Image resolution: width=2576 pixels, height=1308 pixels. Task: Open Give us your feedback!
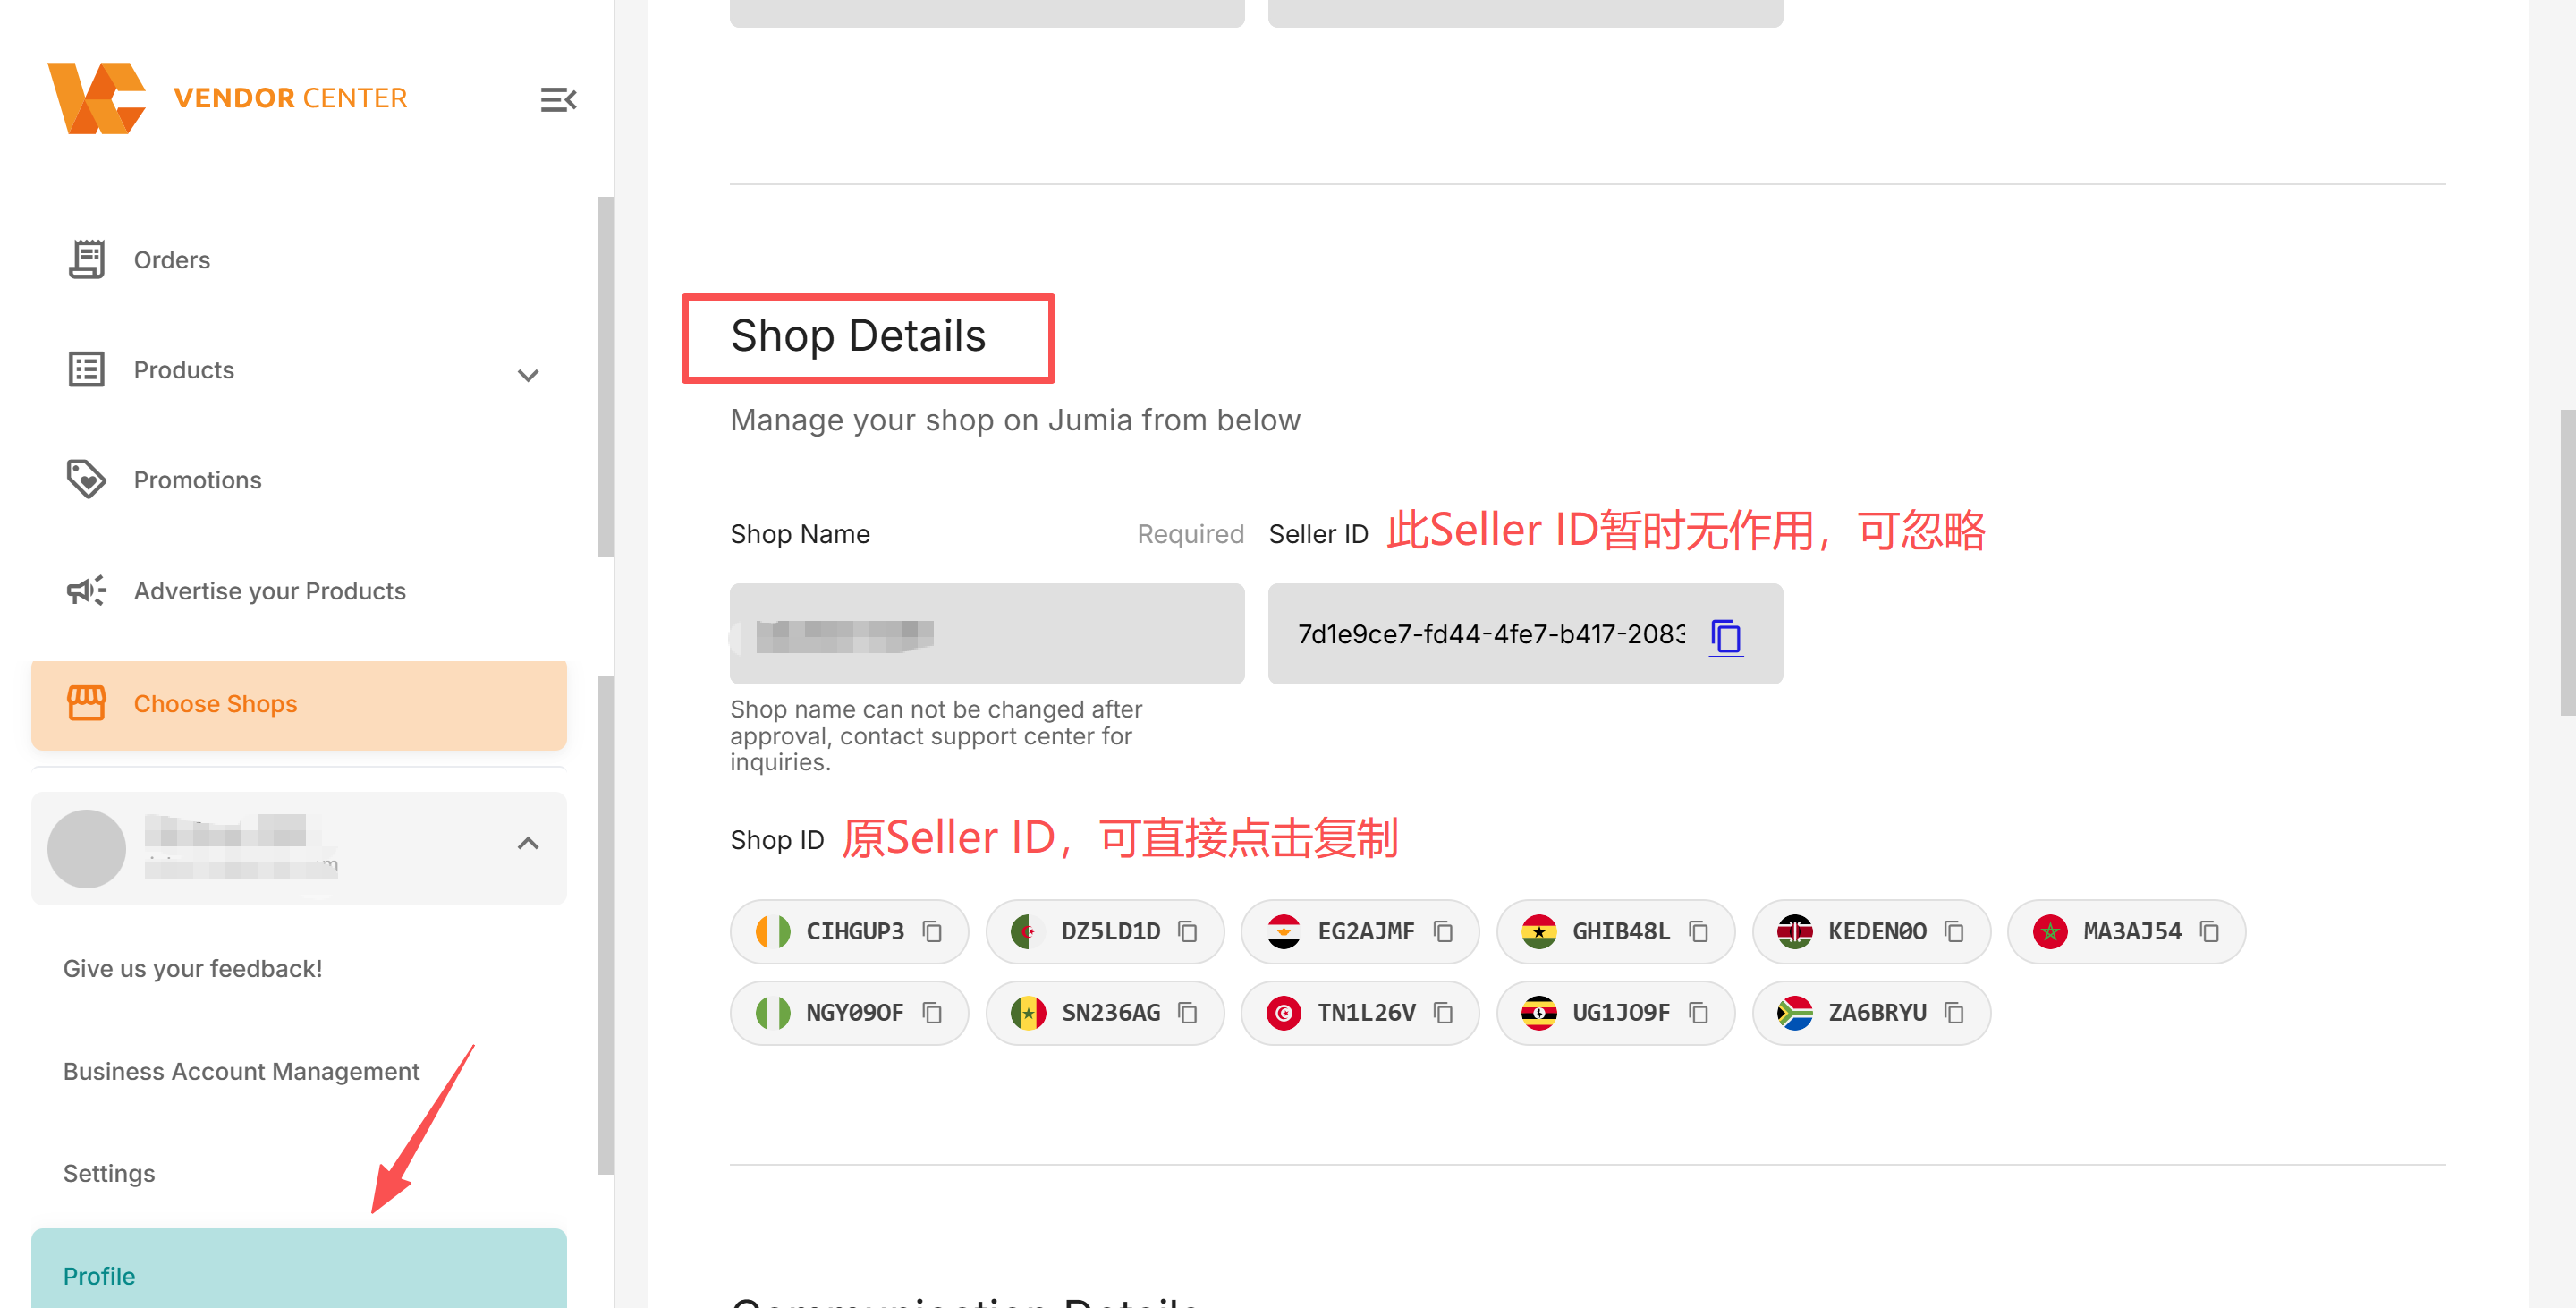[193, 968]
